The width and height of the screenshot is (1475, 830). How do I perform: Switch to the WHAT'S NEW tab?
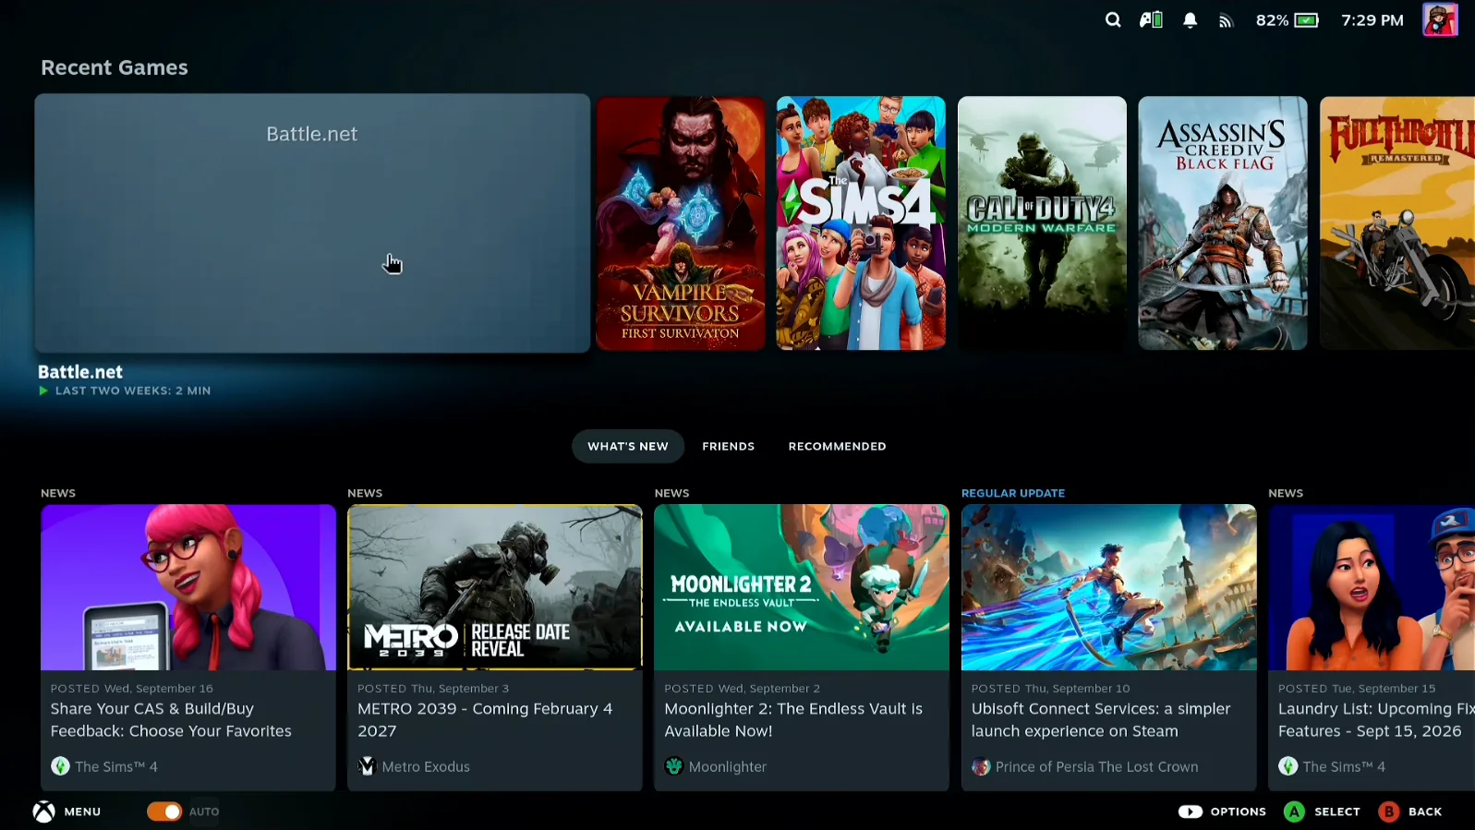pos(628,446)
